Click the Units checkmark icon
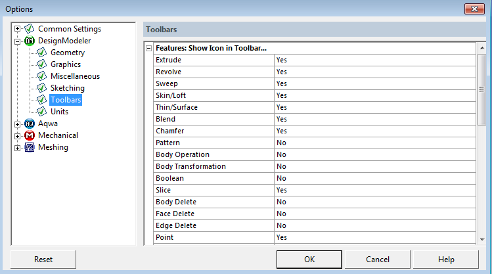 click(x=42, y=112)
